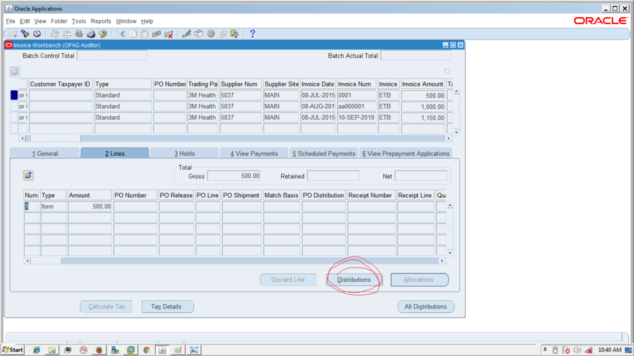Switch to the 2 Lines tab
Image resolution: width=634 pixels, height=356 pixels.
[115, 153]
